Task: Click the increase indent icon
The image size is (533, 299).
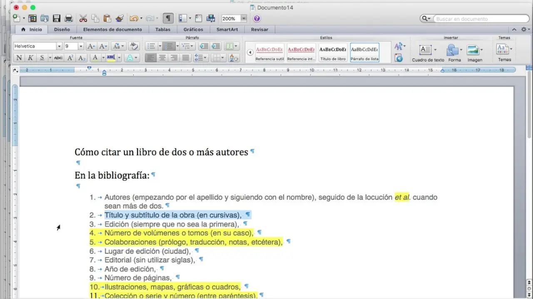Action: [215, 46]
